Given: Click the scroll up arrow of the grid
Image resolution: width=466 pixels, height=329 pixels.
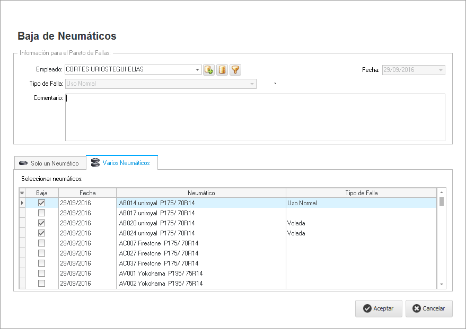Looking at the screenshot, I should click(442, 192).
